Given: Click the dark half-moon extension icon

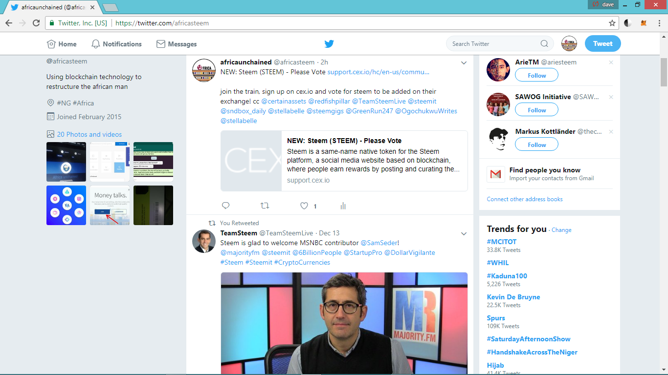Looking at the screenshot, I should (x=628, y=23).
